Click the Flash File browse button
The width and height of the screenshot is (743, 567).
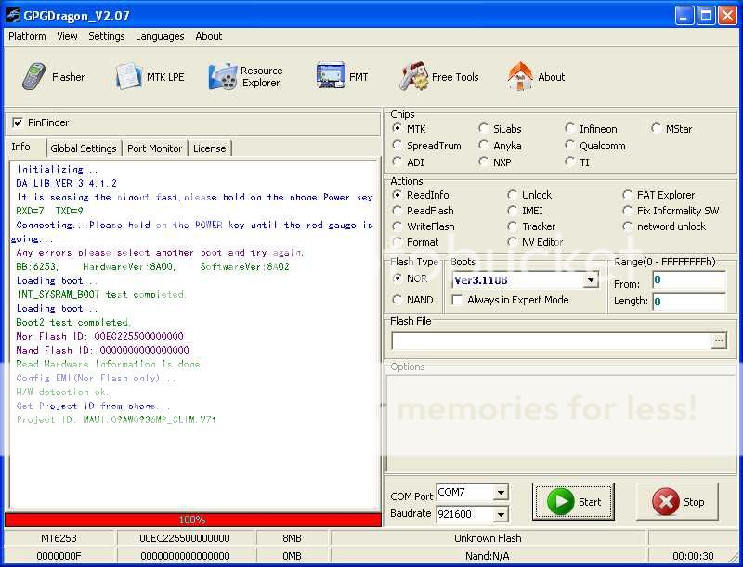click(719, 341)
